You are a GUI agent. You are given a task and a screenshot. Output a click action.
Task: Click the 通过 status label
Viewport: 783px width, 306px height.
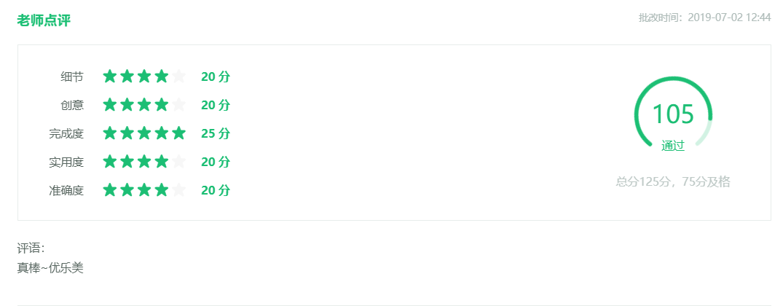673,146
